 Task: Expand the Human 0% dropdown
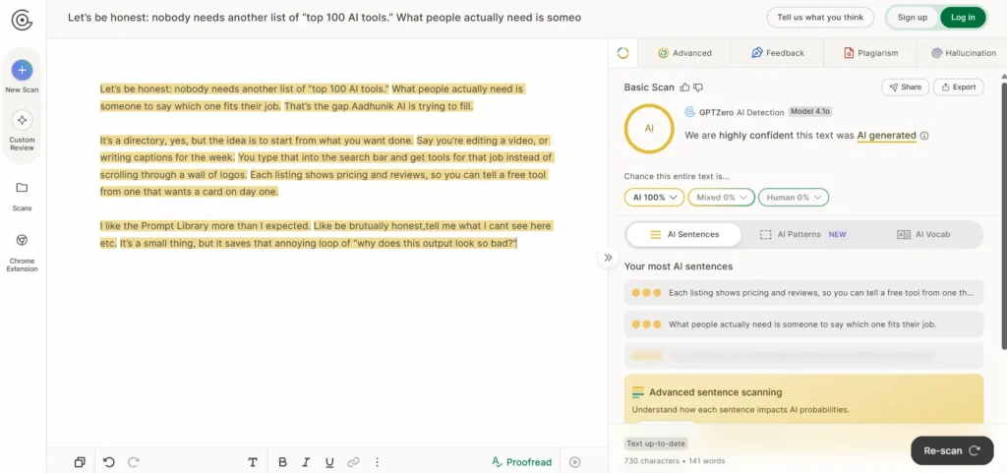(794, 198)
